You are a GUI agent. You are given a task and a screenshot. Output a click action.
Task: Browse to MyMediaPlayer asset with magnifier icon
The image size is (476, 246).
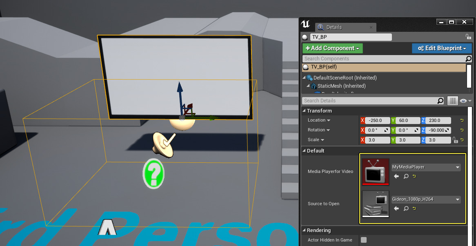pos(406,176)
